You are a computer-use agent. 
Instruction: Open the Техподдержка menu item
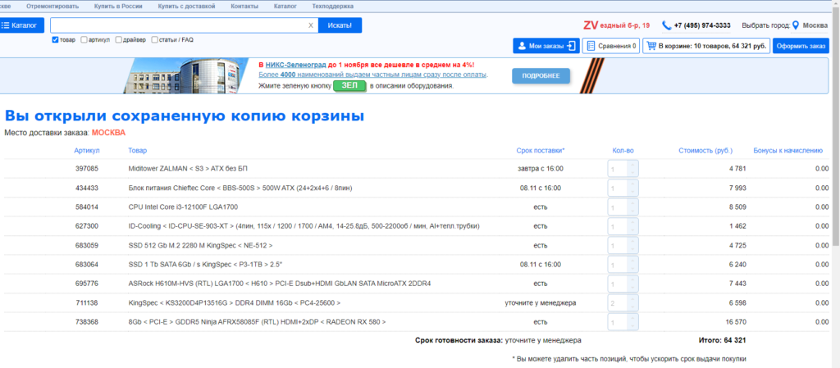pos(333,7)
